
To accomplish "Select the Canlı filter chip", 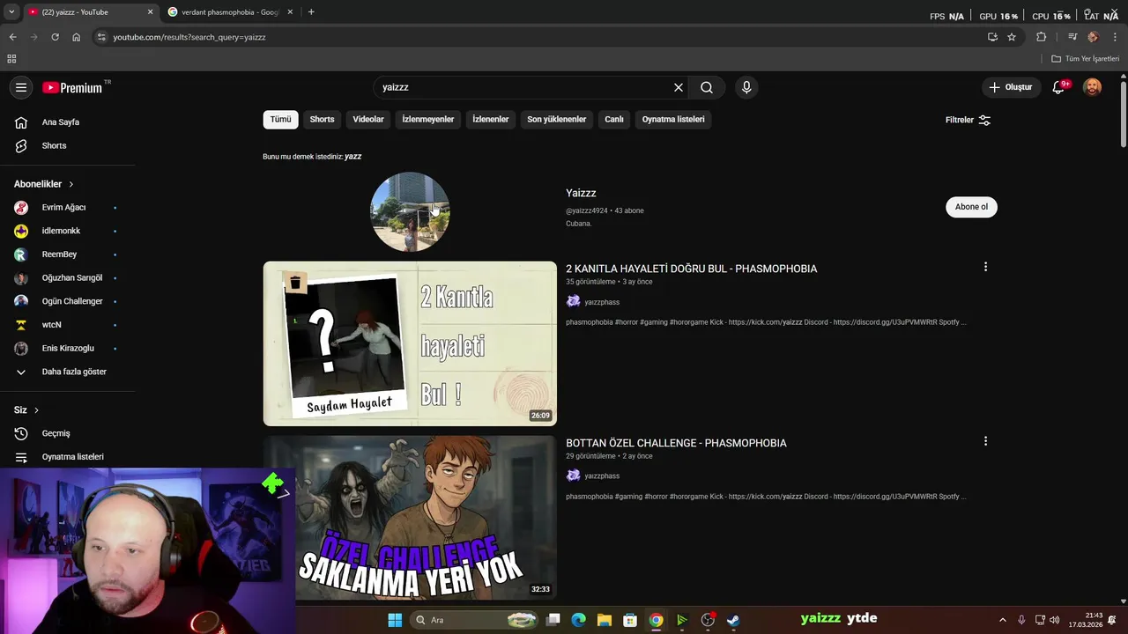I will (x=614, y=120).
